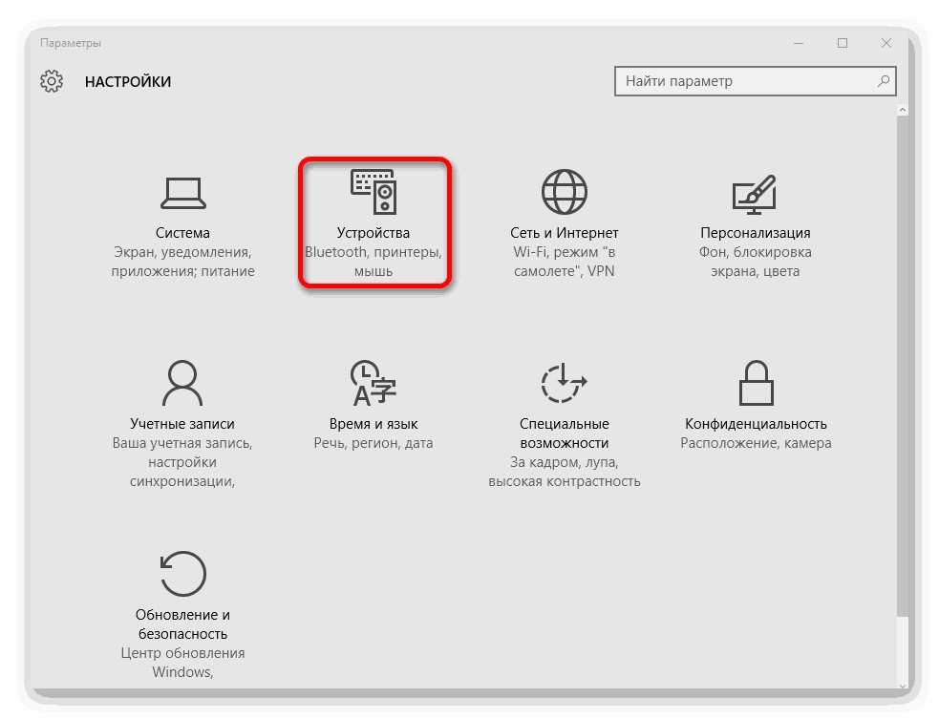Maximize the Параметры window
939x719 pixels.
[842, 43]
